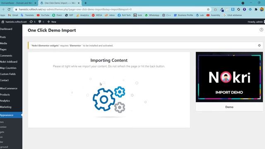Open WooCommerce in the admin sidebar

9,88
